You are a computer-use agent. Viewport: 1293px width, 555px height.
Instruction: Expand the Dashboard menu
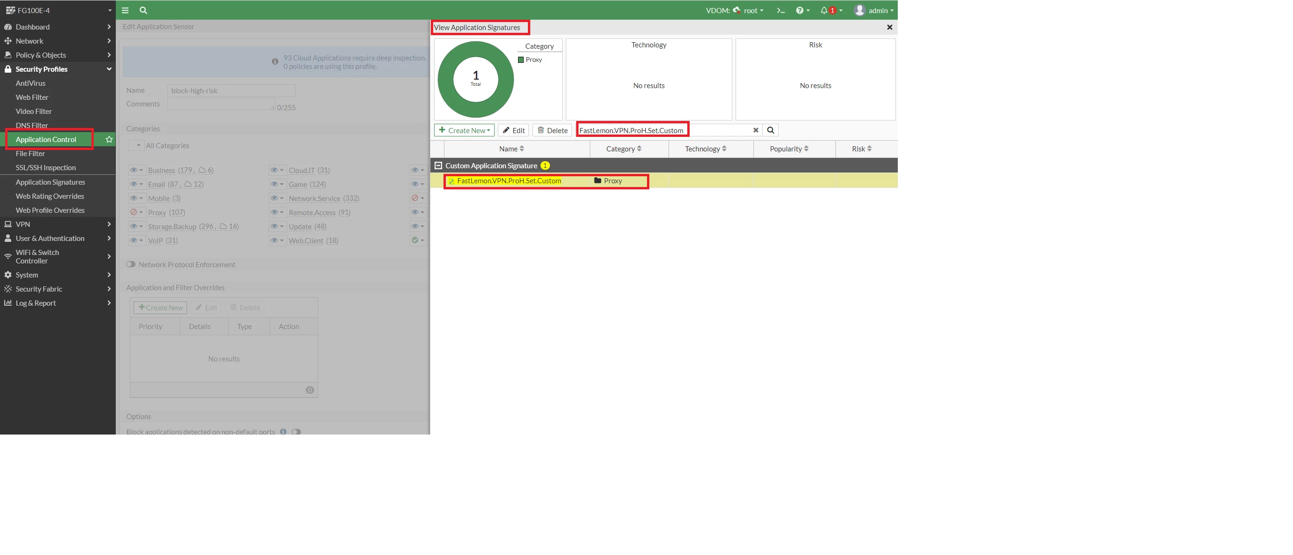pyautogui.click(x=58, y=27)
